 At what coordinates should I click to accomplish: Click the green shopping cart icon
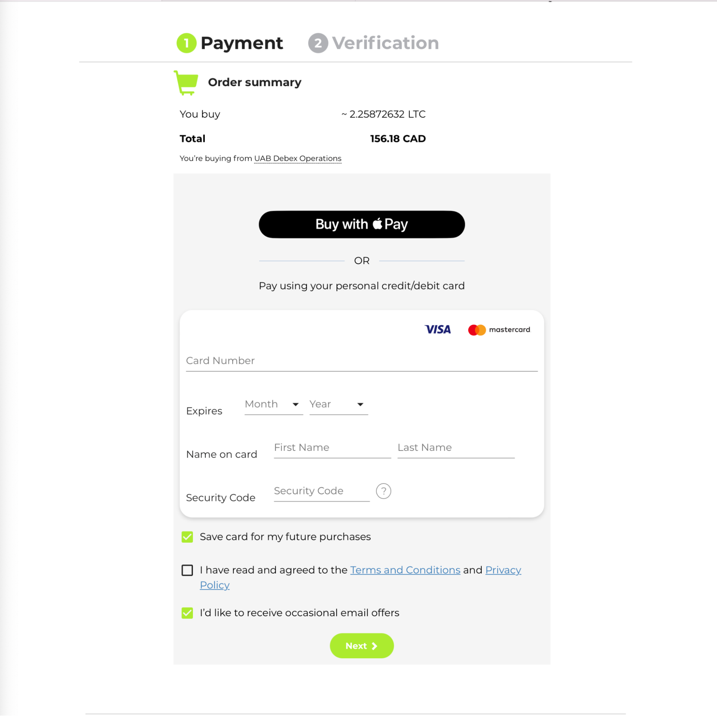pyautogui.click(x=186, y=83)
